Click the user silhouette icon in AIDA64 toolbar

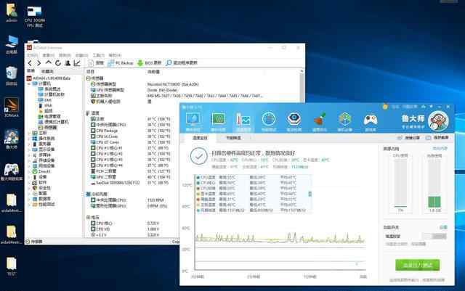(x=68, y=63)
